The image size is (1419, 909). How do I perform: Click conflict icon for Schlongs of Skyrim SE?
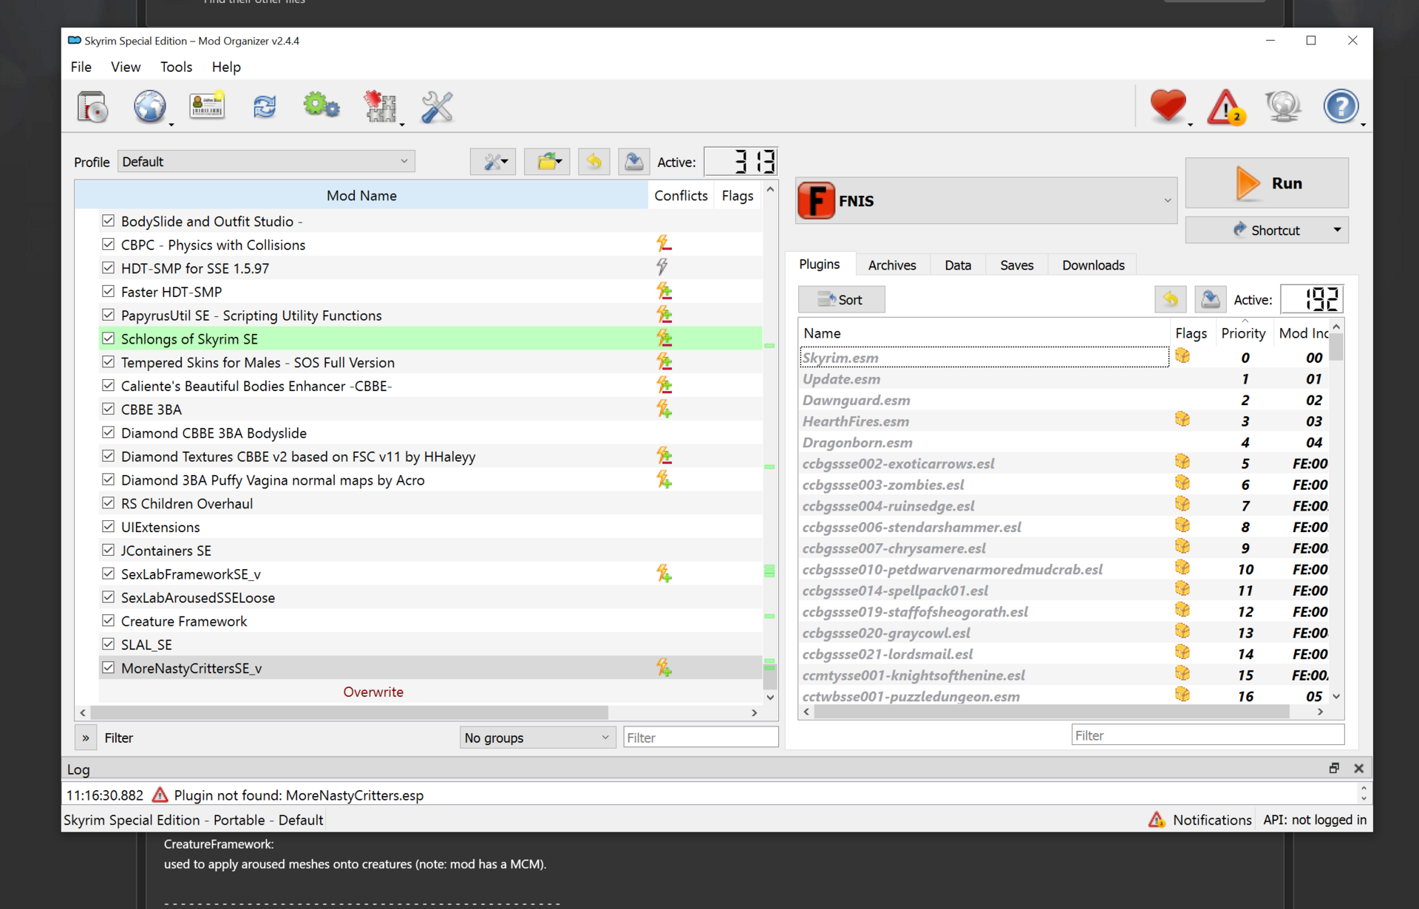click(x=664, y=338)
